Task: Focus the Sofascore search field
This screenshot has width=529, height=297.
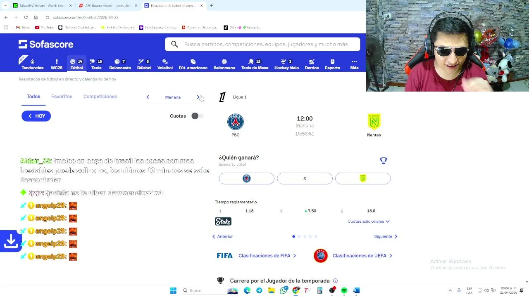Action: tap(262, 44)
